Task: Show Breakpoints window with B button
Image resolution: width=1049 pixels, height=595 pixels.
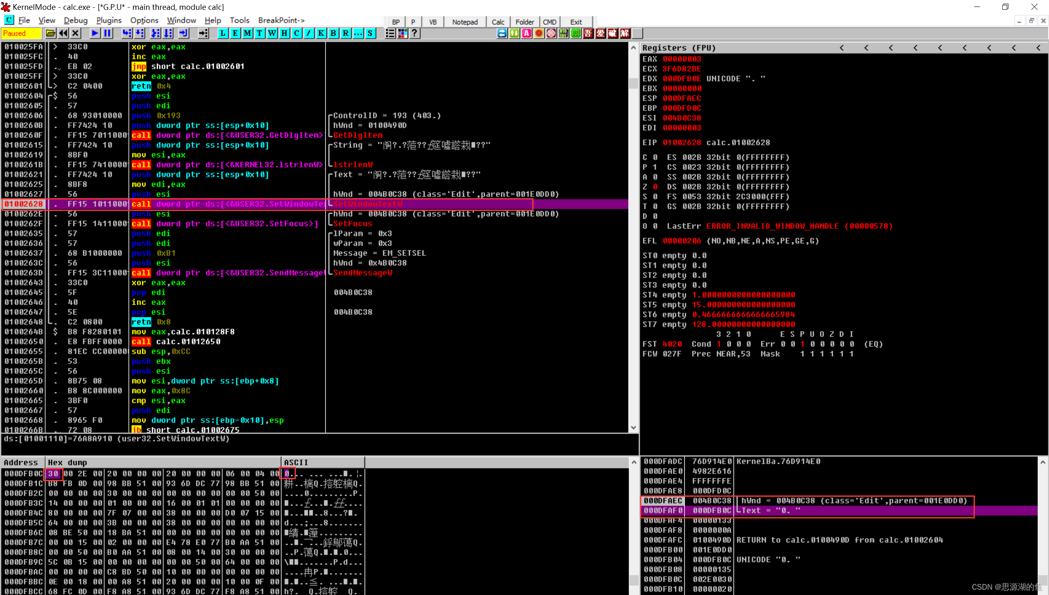Action: pyautogui.click(x=334, y=34)
